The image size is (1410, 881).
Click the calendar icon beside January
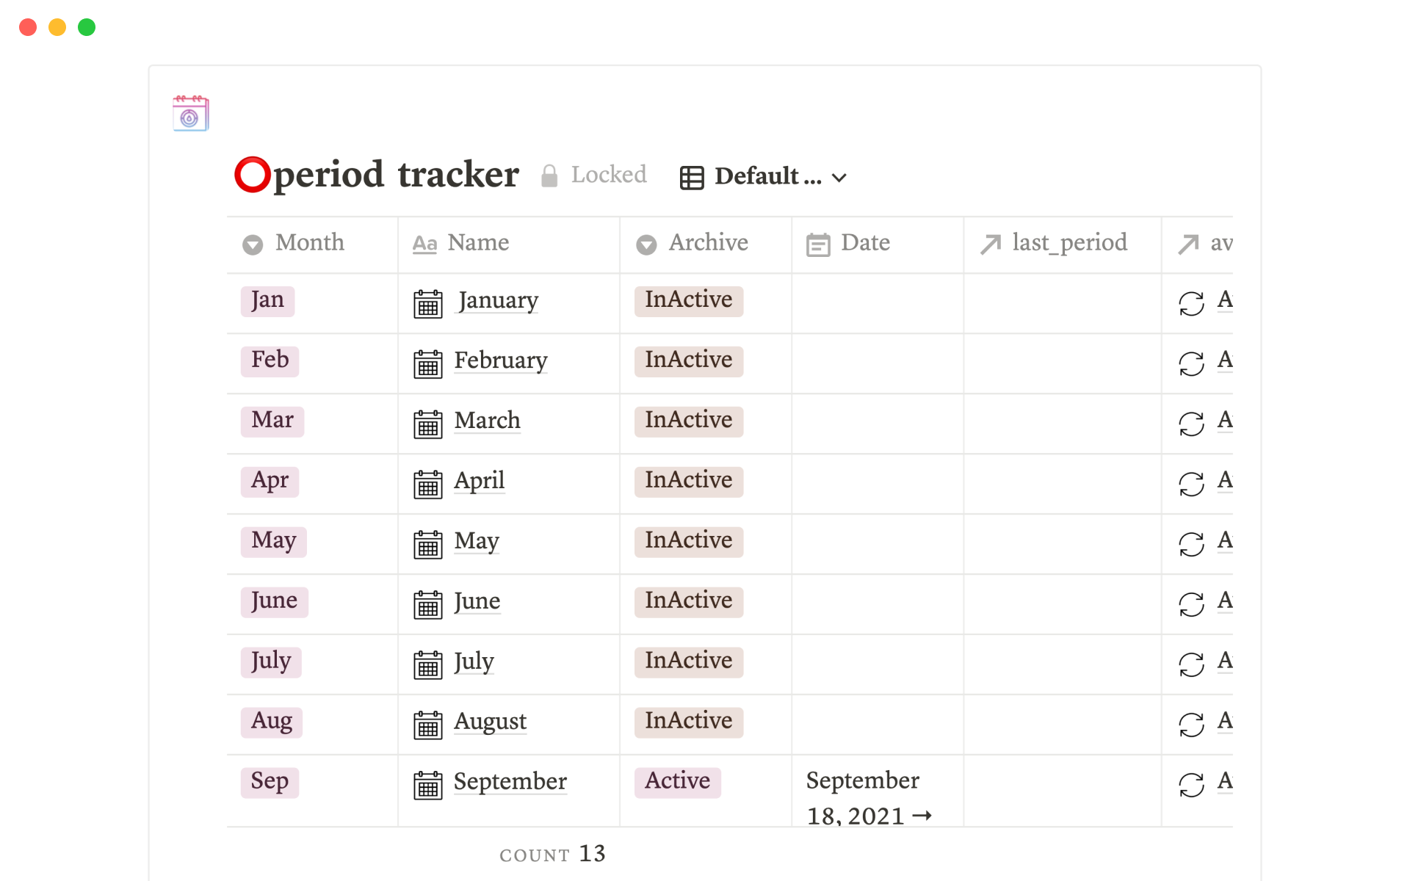tap(427, 303)
